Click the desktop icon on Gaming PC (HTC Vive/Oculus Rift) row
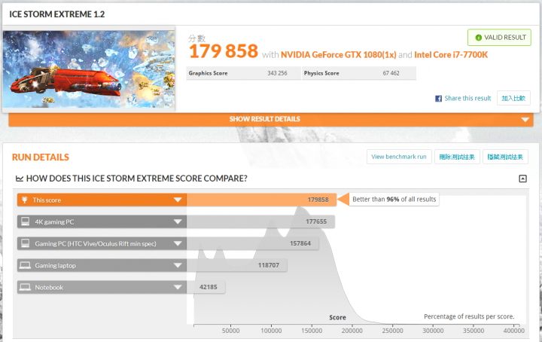 (26, 243)
